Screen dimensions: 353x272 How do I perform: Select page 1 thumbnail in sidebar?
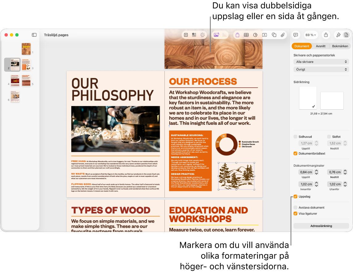click(x=26, y=49)
